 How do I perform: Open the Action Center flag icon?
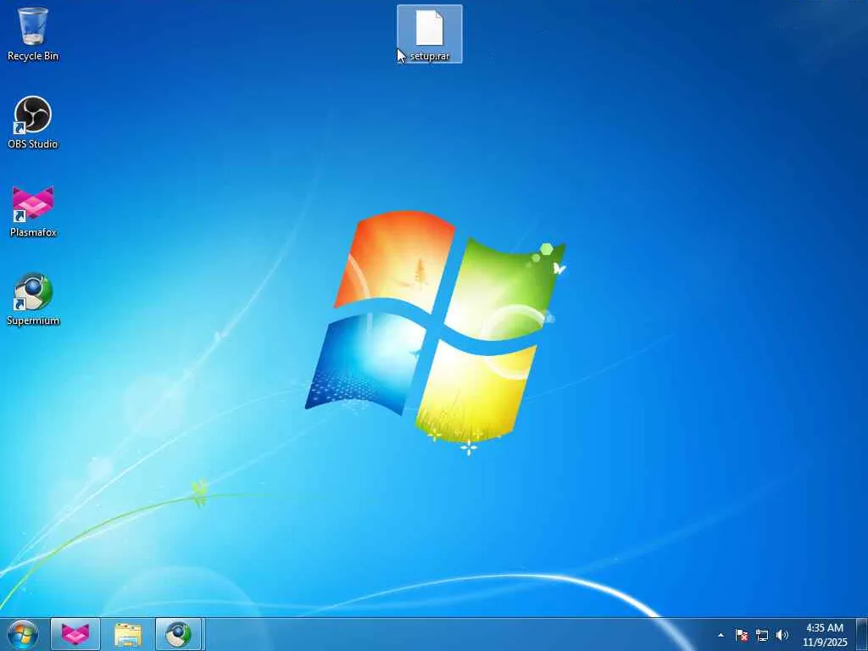742,635
